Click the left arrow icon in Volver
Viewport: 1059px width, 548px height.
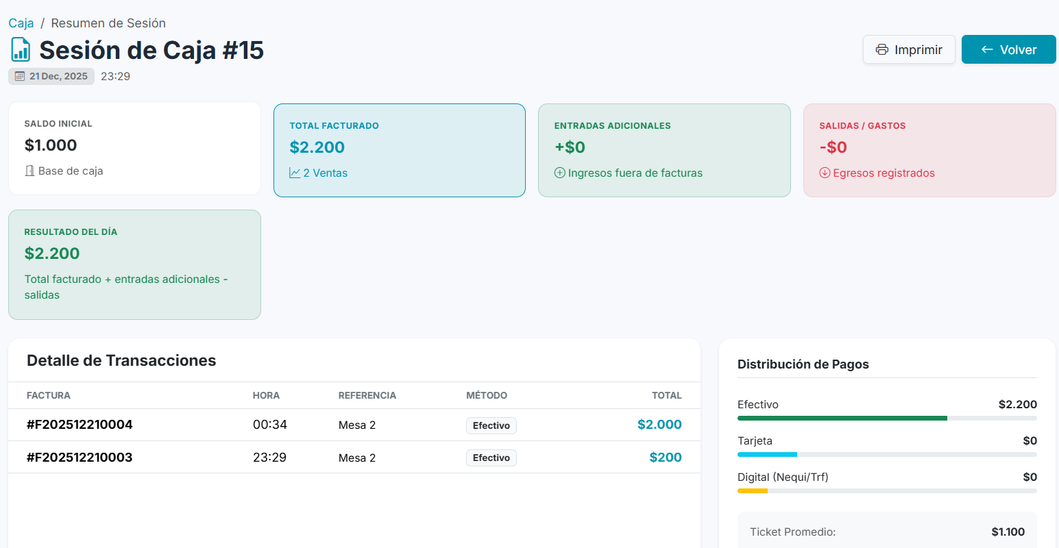click(x=987, y=50)
